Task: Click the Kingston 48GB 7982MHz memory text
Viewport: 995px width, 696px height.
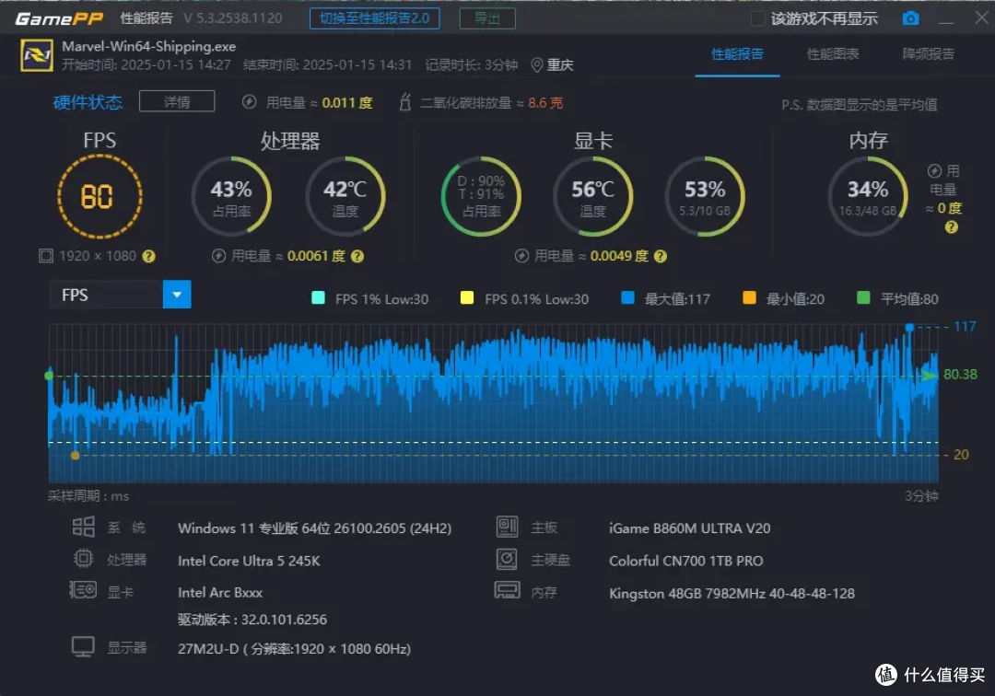Action: tap(732, 593)
